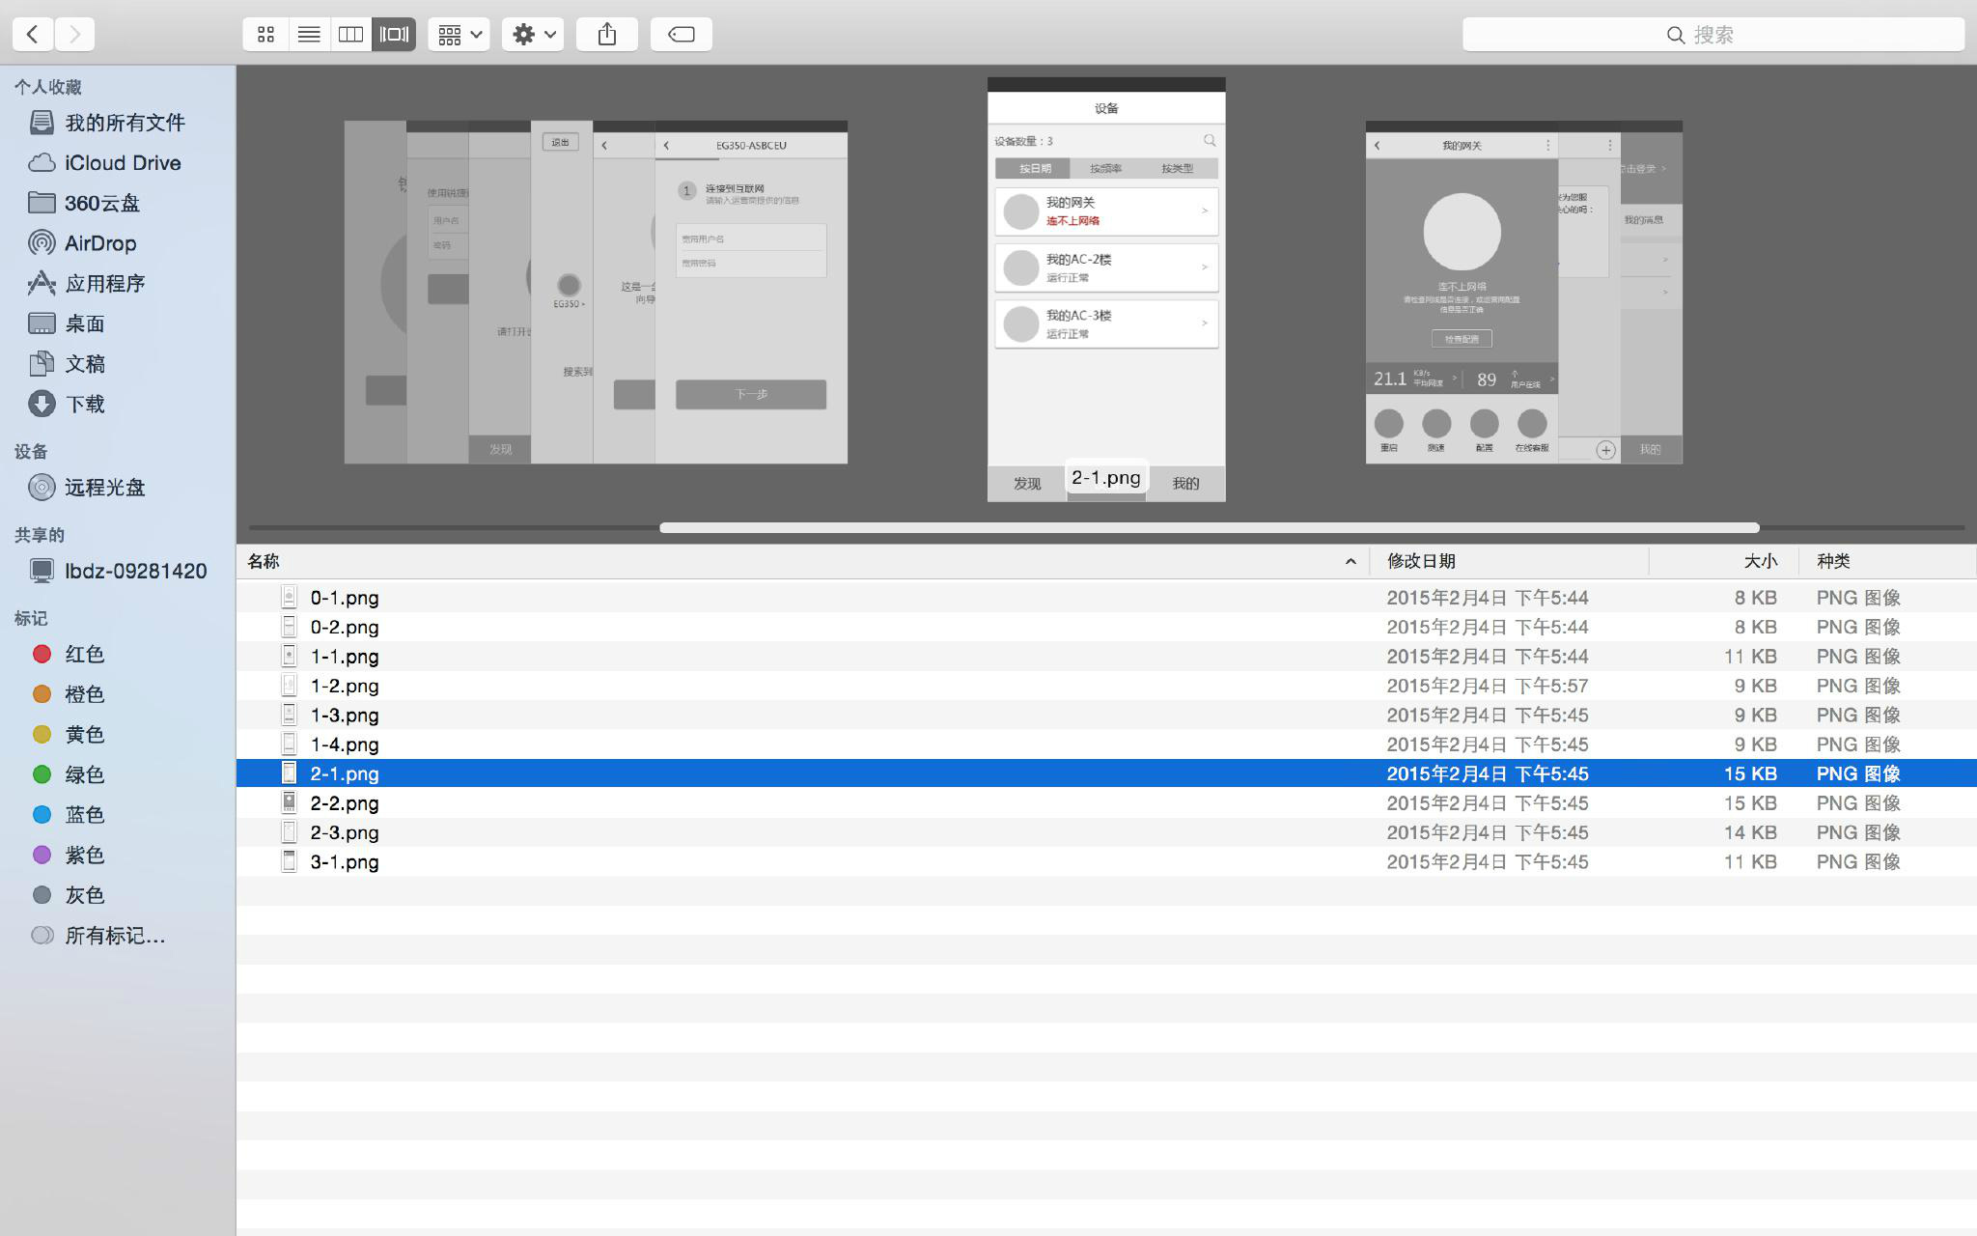Select file 2-2.png
This screenshot has width=1977, height=1236.
click(1106, 803)
